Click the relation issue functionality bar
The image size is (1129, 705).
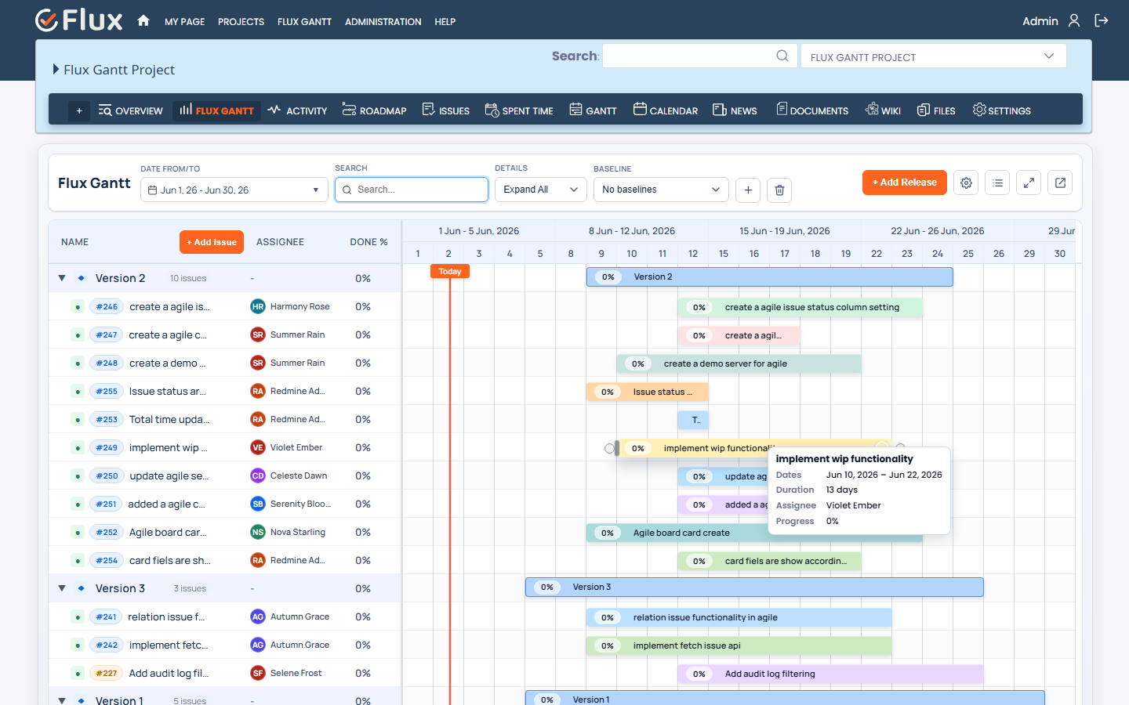(739, 617)
